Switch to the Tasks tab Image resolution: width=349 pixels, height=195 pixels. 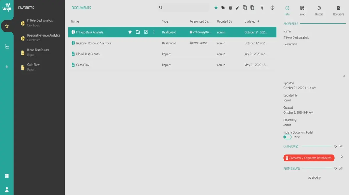(302, 10)
